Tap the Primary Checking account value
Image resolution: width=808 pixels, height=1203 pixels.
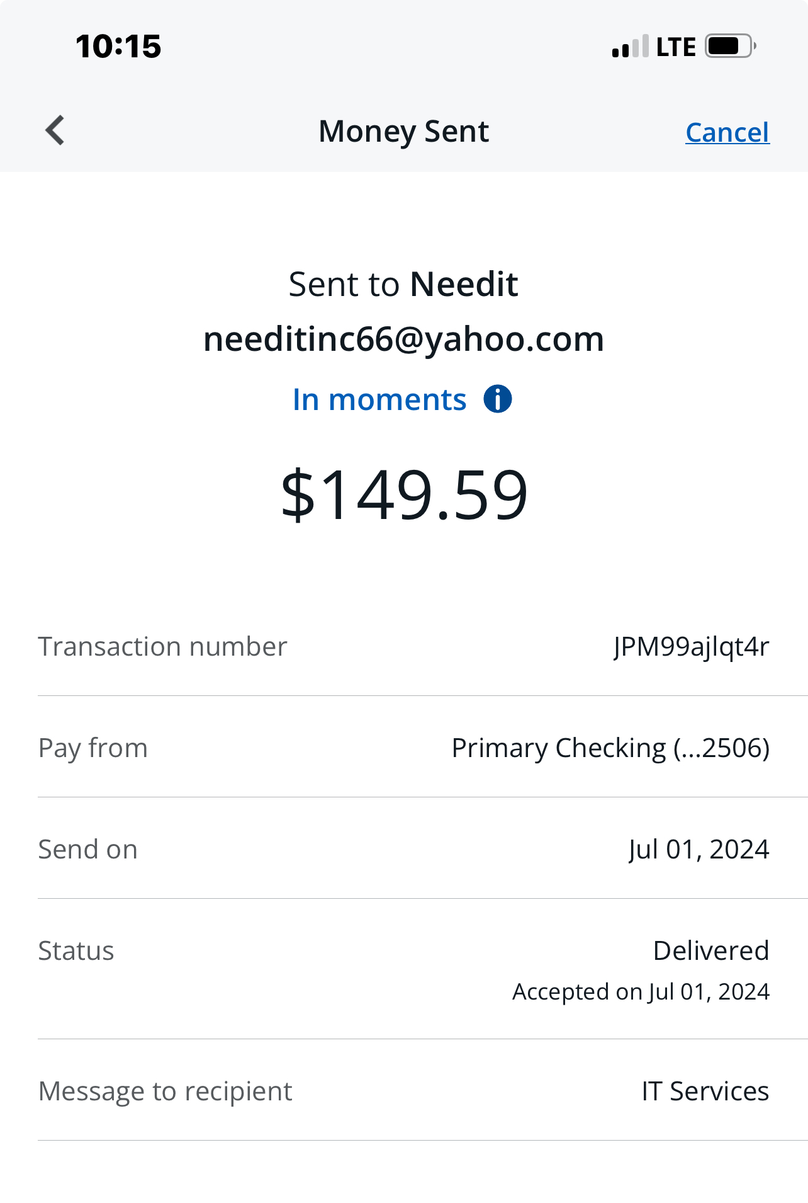(610, 748)
